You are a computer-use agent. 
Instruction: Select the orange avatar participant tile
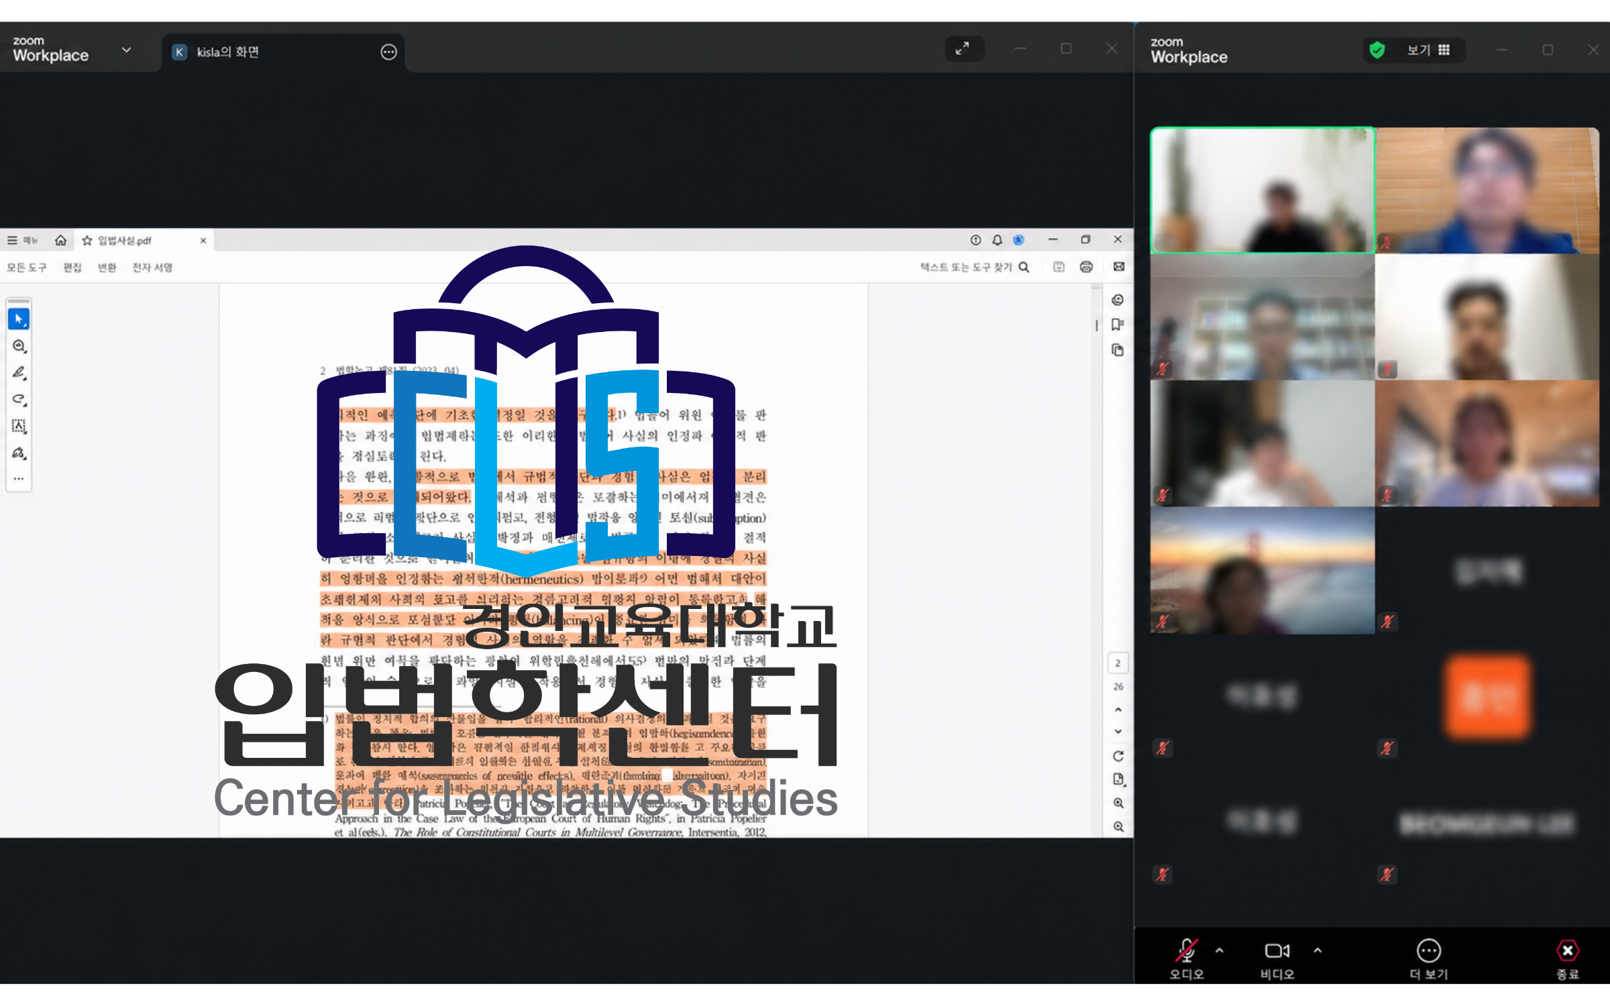pos(1487,697)
